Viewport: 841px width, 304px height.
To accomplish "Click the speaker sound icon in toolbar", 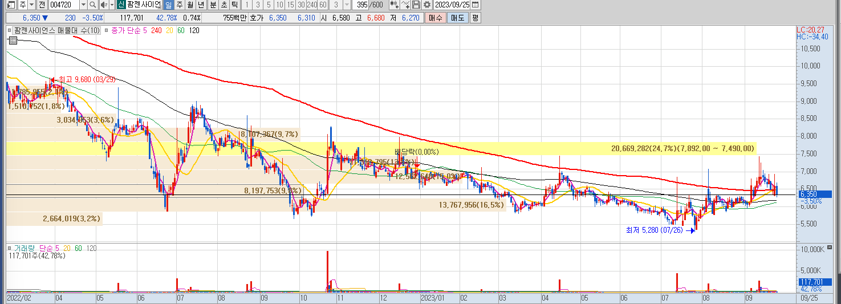I will pyautogui.click(x=103, y=5).
